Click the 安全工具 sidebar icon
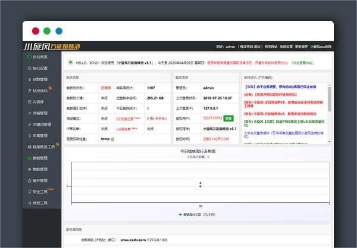Screen dimensions: 357x248 [29, 191]
